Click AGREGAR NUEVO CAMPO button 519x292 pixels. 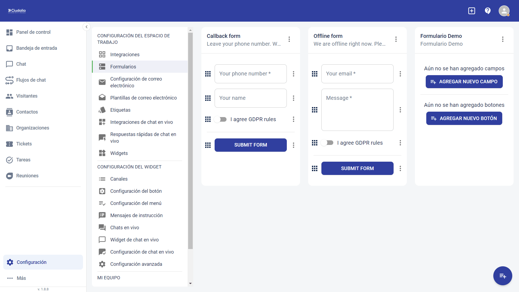point(464,82)
